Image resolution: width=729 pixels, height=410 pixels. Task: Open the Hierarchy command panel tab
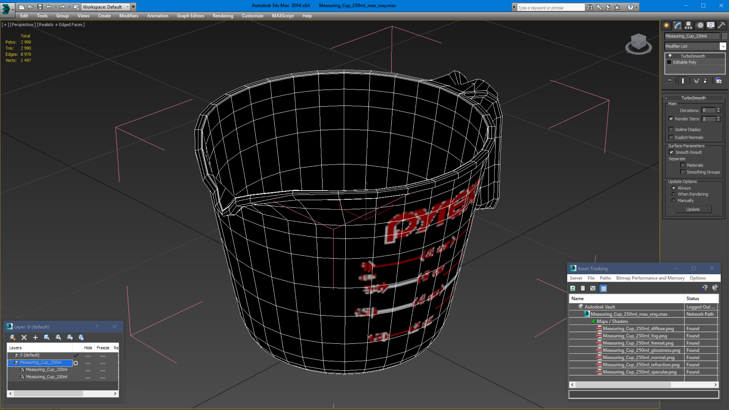point(688,26)
